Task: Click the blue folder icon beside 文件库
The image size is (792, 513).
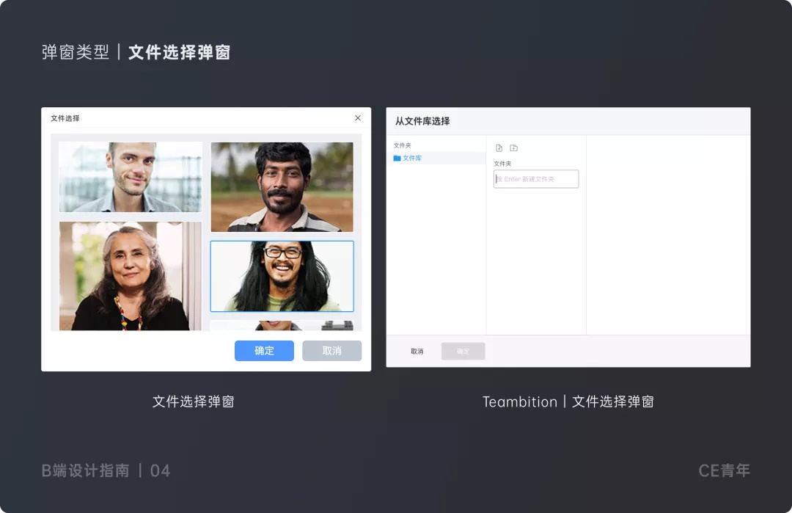Action: tap(397, 156)
